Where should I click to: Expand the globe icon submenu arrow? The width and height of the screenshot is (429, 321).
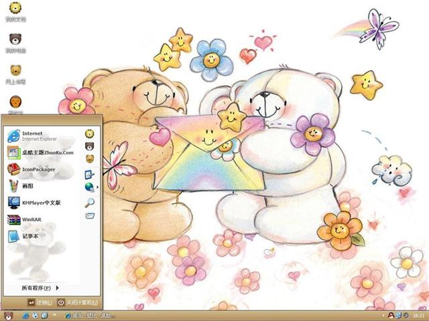(98, 187)
